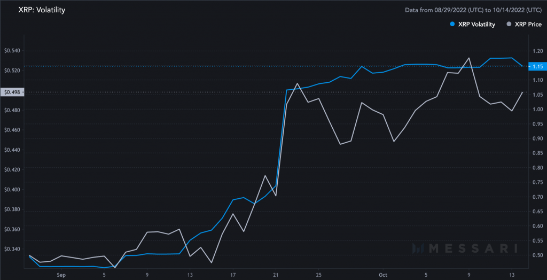
Task: Click the 0.70 right axis label
Action: [537, 197]
